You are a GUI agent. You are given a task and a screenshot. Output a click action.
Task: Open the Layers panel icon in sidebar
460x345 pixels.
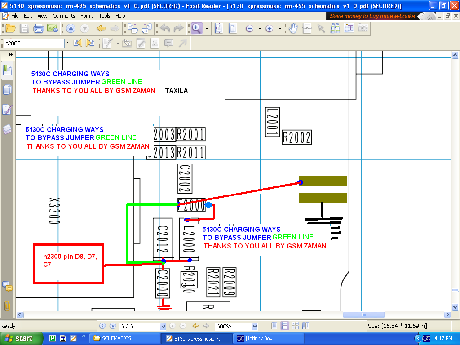pyautogui.click(x=7, y=129)
